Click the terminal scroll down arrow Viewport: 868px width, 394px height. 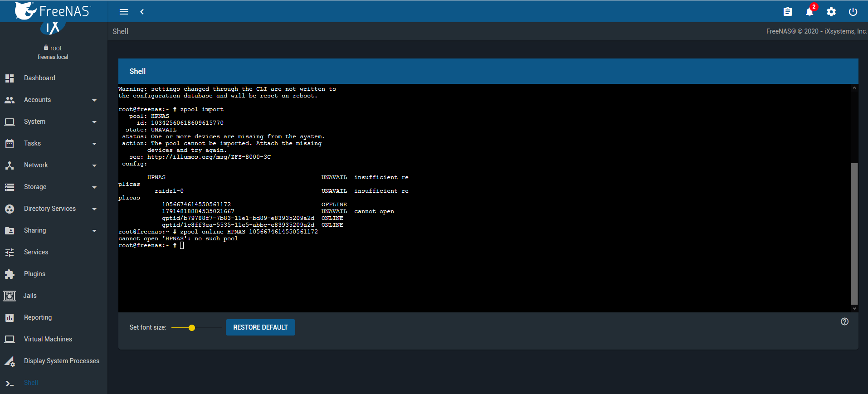[854, 308]
